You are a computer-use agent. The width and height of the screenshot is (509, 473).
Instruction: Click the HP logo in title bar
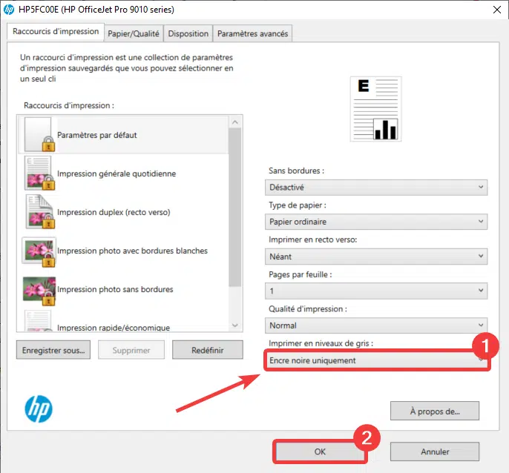click(9, 10)
